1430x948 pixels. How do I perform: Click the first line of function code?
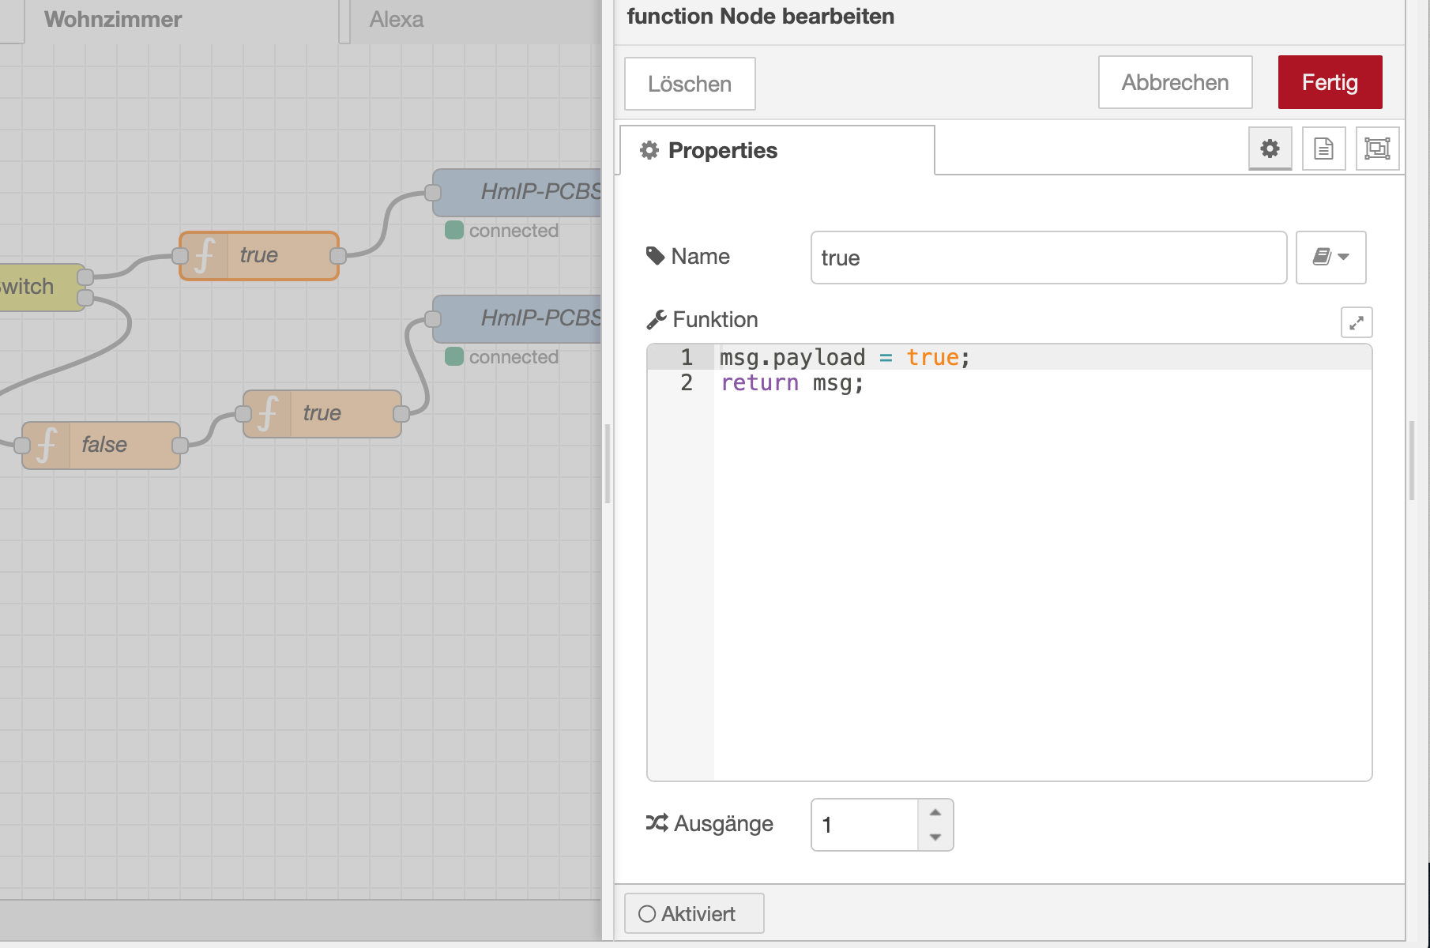845,358
